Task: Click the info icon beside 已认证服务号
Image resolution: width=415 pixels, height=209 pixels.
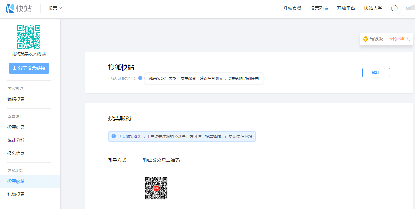Action: [x=140, y=78]
